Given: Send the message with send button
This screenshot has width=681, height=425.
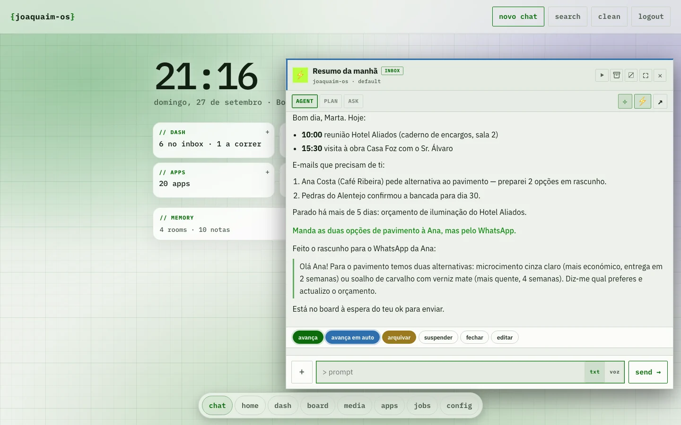Looking at the screenshot, I should [x=648, y=372].
